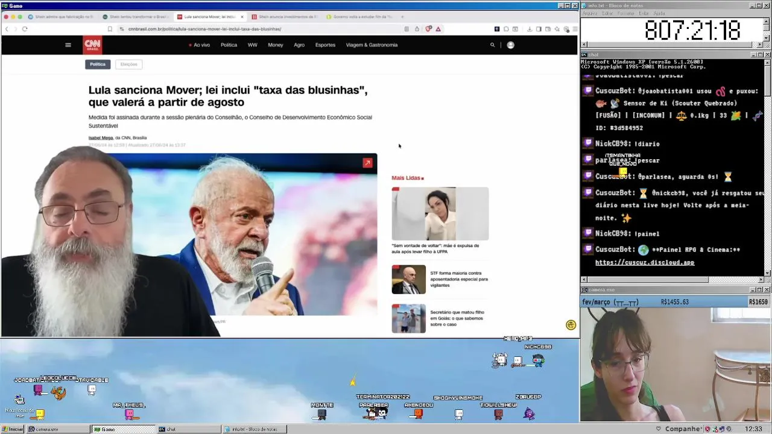Click Brave Shields lion icon
The height and width of the screenshot is (434, 772).
click(x=429, y=29)
